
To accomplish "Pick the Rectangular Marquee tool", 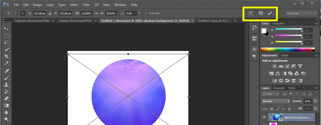I will click(x=6, y=36).
